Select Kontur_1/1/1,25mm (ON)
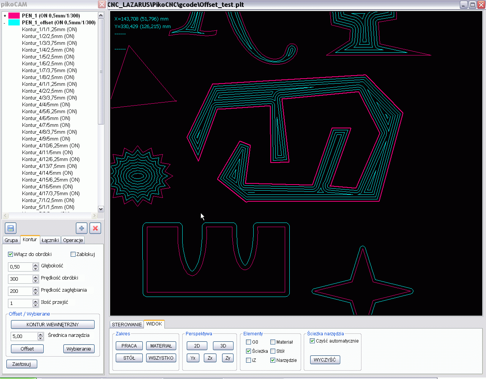Viewport: 486px width, 379px height. click(49, 29)
